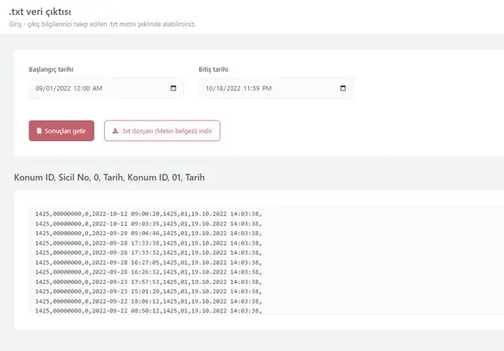Viewport: 504px width, 351px height.
Task: Click the 2022-09-22 18:06:12 result row
Action: 150,301
